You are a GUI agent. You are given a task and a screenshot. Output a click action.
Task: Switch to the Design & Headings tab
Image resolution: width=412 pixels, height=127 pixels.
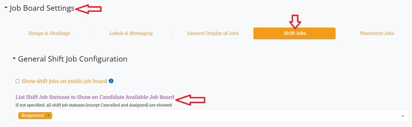[x=49, y=33]
